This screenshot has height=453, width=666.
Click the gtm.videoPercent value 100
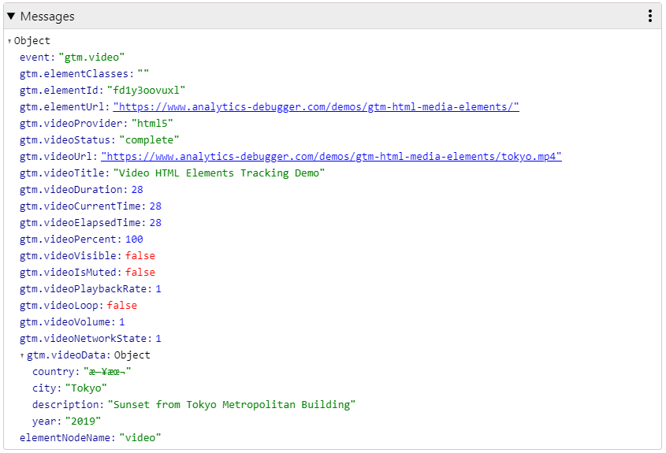tap(134, 239)
